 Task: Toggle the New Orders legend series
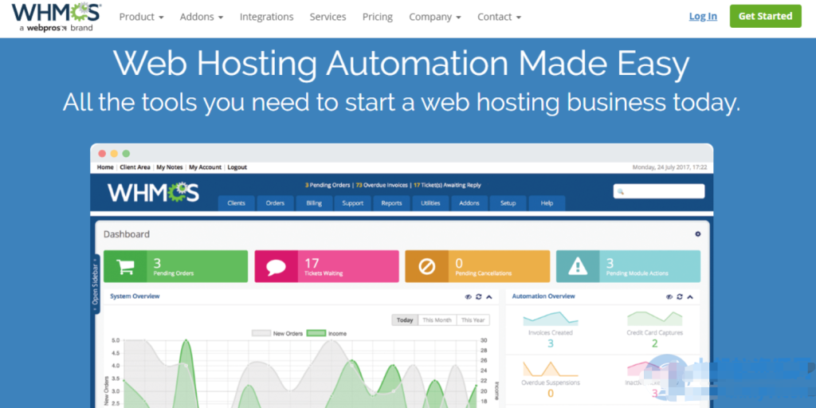click(261, 333)
